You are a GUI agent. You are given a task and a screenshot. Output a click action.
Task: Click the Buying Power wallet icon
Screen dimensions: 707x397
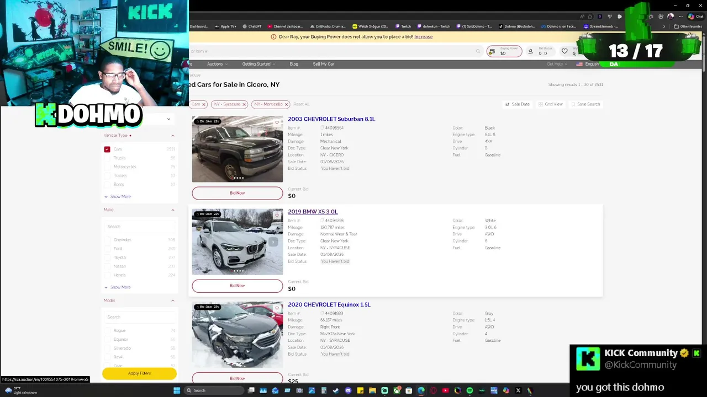click(492, 51)
